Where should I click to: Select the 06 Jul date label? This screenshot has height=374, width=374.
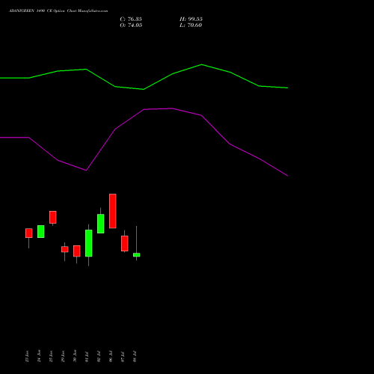click(x=111, y=356)
